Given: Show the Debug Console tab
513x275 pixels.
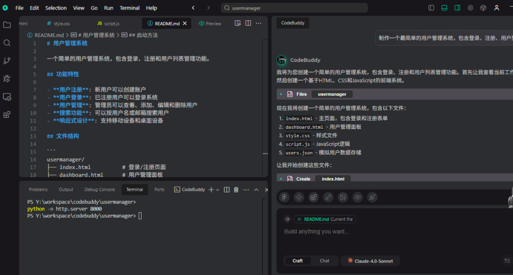Looking at the screenshot, I should click(99, 190).
